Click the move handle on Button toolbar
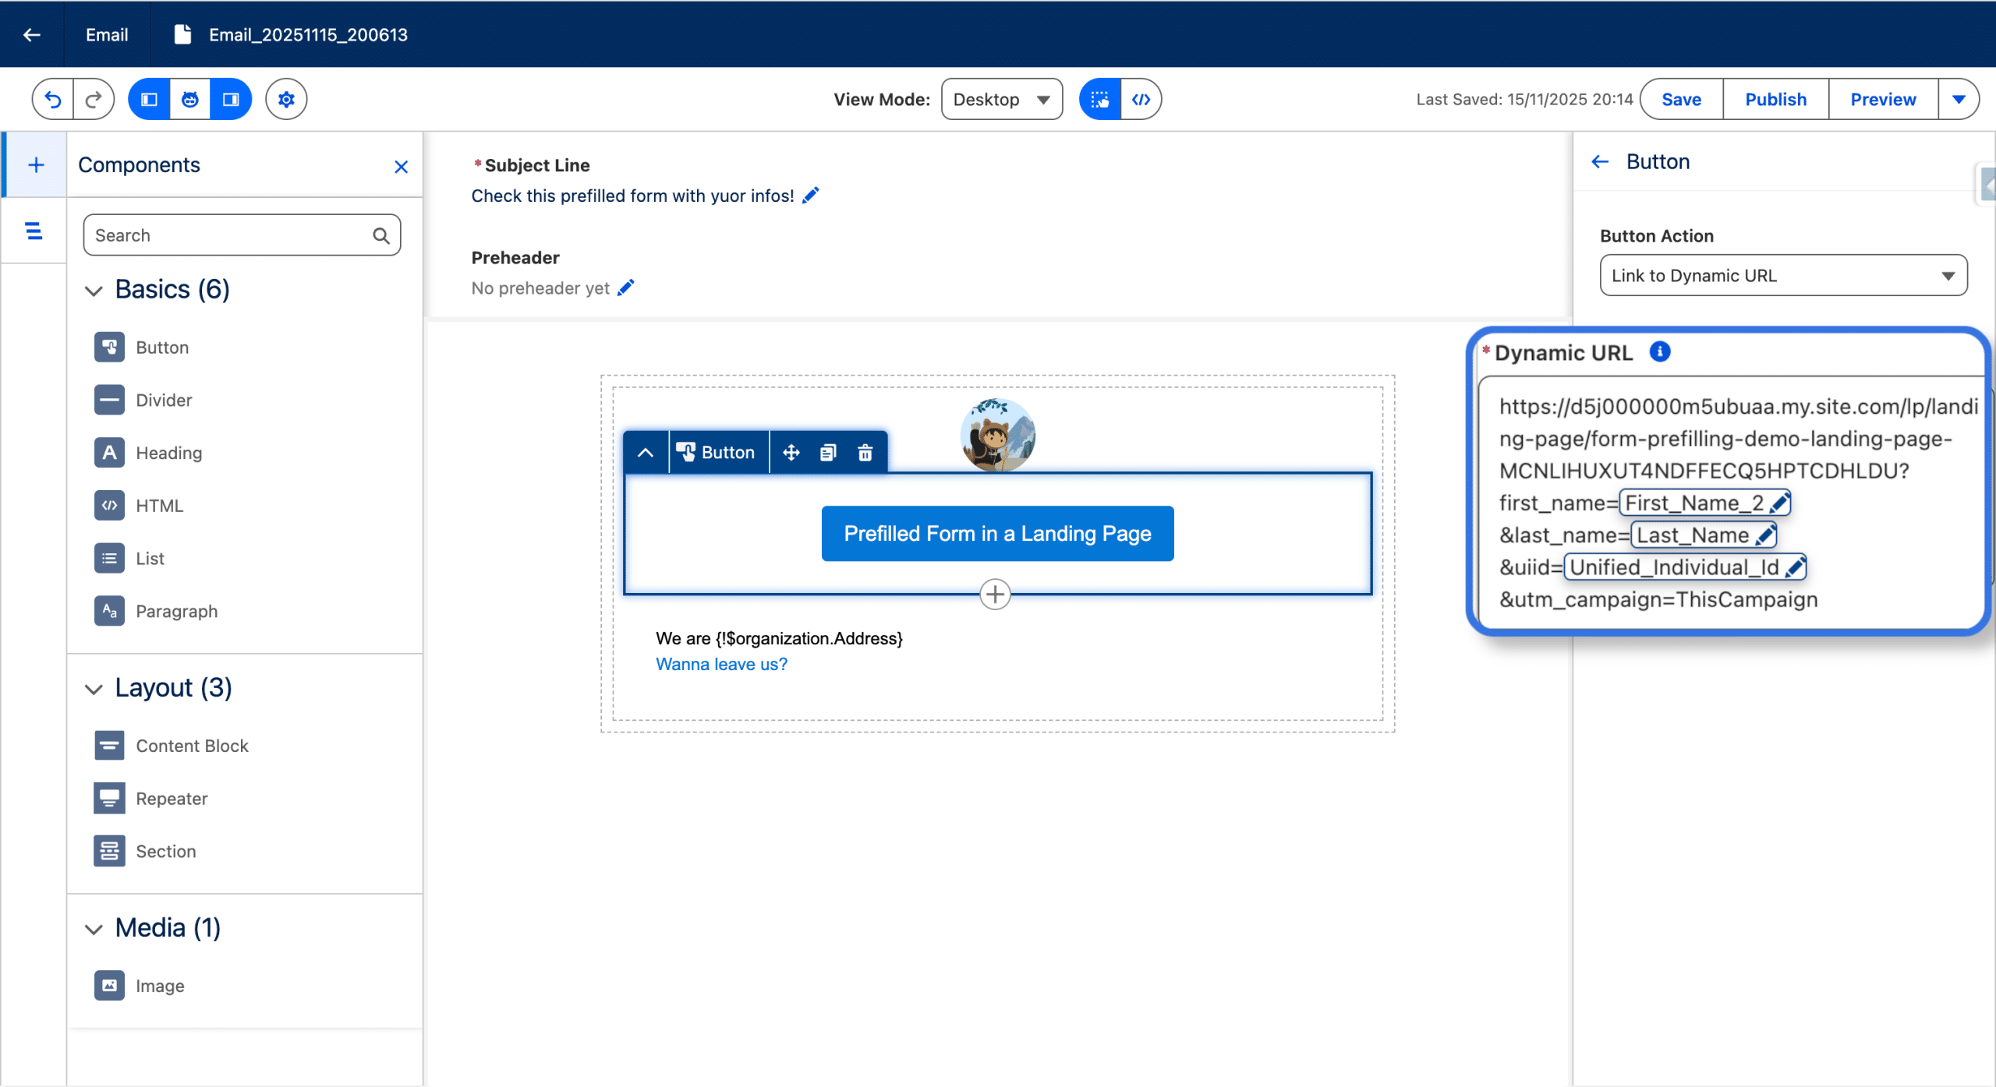The width and height of the screenshot is (1996, 1087). click(791, 453)
